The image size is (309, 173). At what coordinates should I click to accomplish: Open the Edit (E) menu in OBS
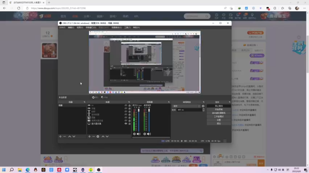point(71,27)
